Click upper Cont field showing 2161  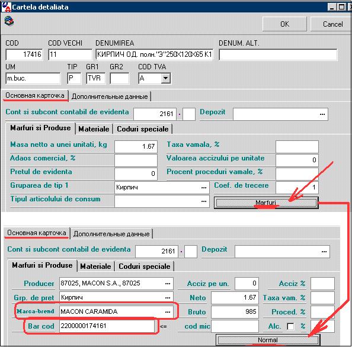tap(155, 114)
